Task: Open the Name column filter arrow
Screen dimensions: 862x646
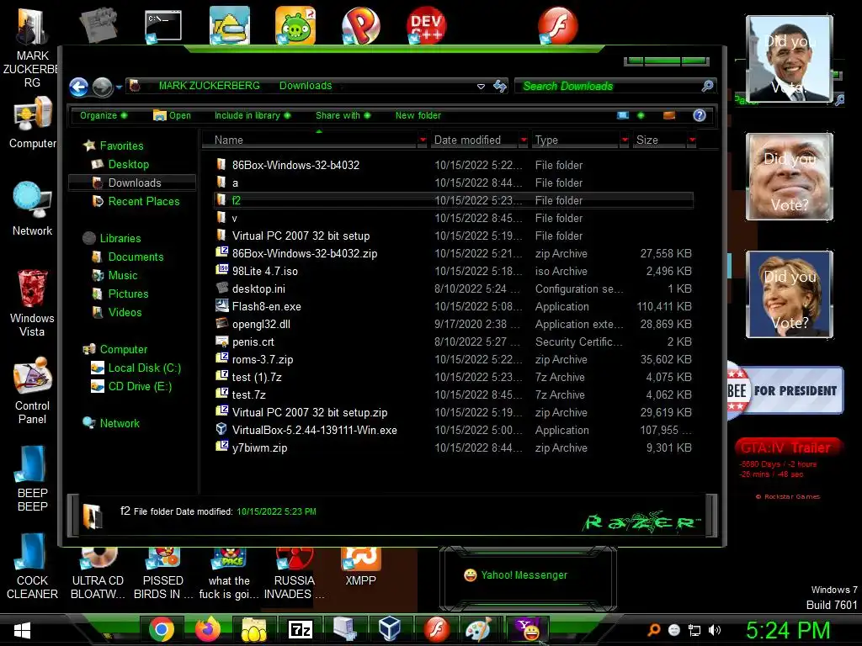Action: pos(423,140)
